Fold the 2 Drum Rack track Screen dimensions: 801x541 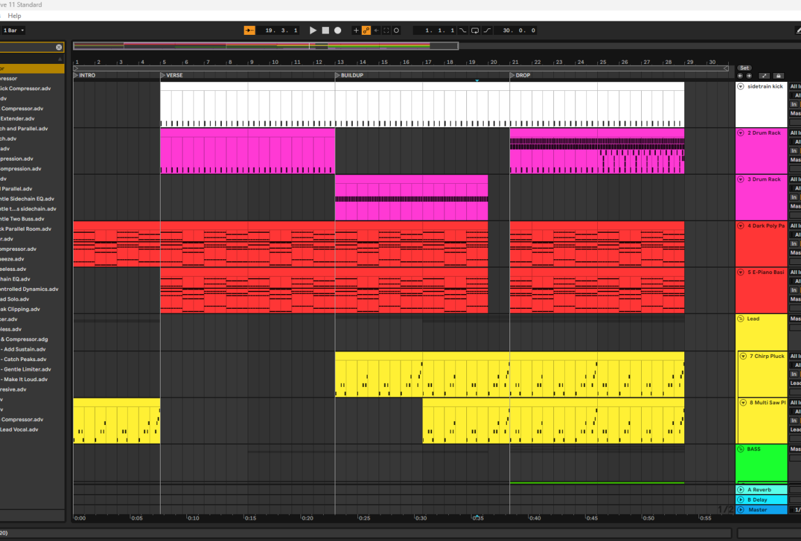click(741, 133)
